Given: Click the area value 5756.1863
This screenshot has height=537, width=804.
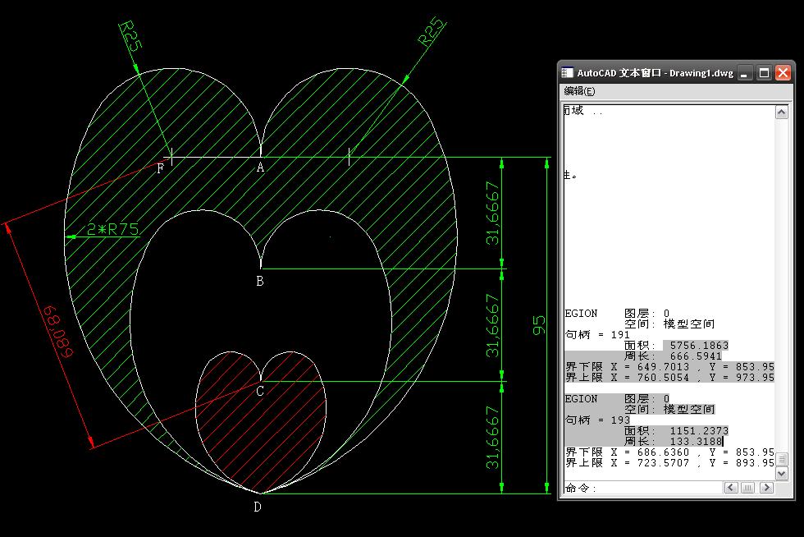Looking at the screenshot, I should [x=699, y=346].
